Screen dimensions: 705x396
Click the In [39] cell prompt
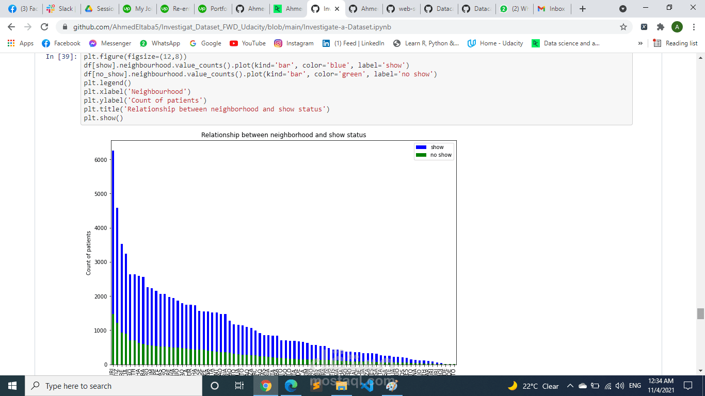(61, 57)
